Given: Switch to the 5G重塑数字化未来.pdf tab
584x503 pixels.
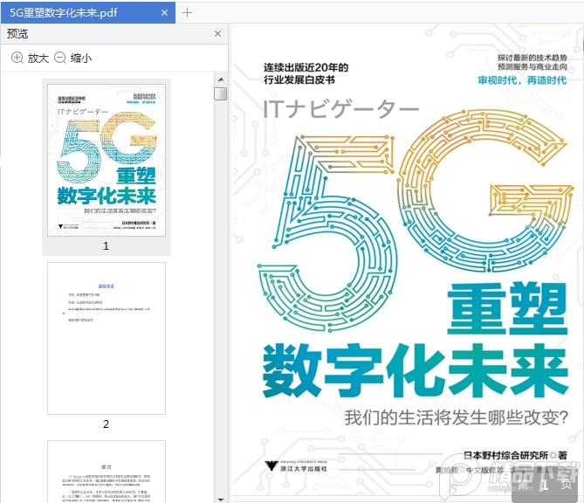Looking at the screenshot, I should 88,13.
